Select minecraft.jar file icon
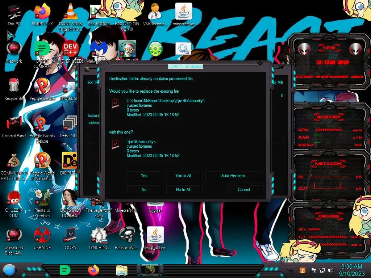The width and height of the screenshot is (371, 278). pyautogui.click(x=183, y=14)
